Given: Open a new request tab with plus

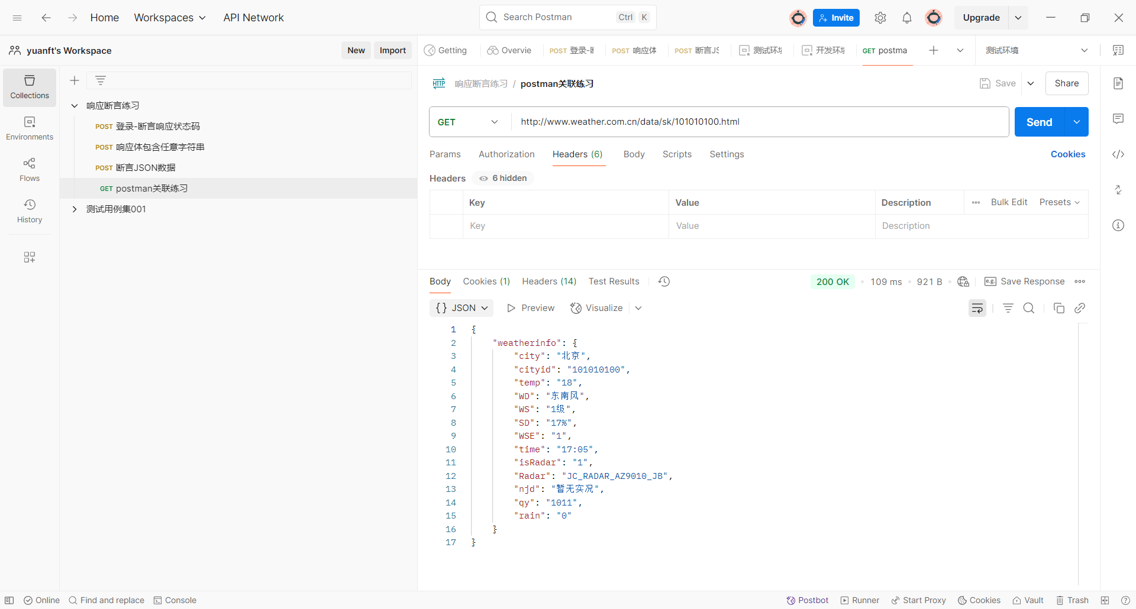Looking at the screenshot, I should [934, 50].
